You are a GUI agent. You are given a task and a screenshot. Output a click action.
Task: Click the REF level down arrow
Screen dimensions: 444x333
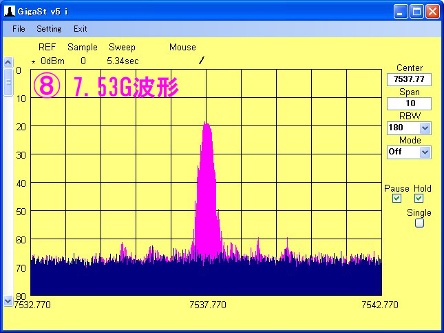(8, 301)
